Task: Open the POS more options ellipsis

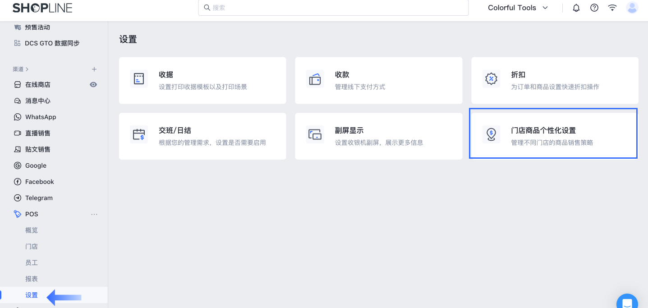Action: [x=94, y=214]
